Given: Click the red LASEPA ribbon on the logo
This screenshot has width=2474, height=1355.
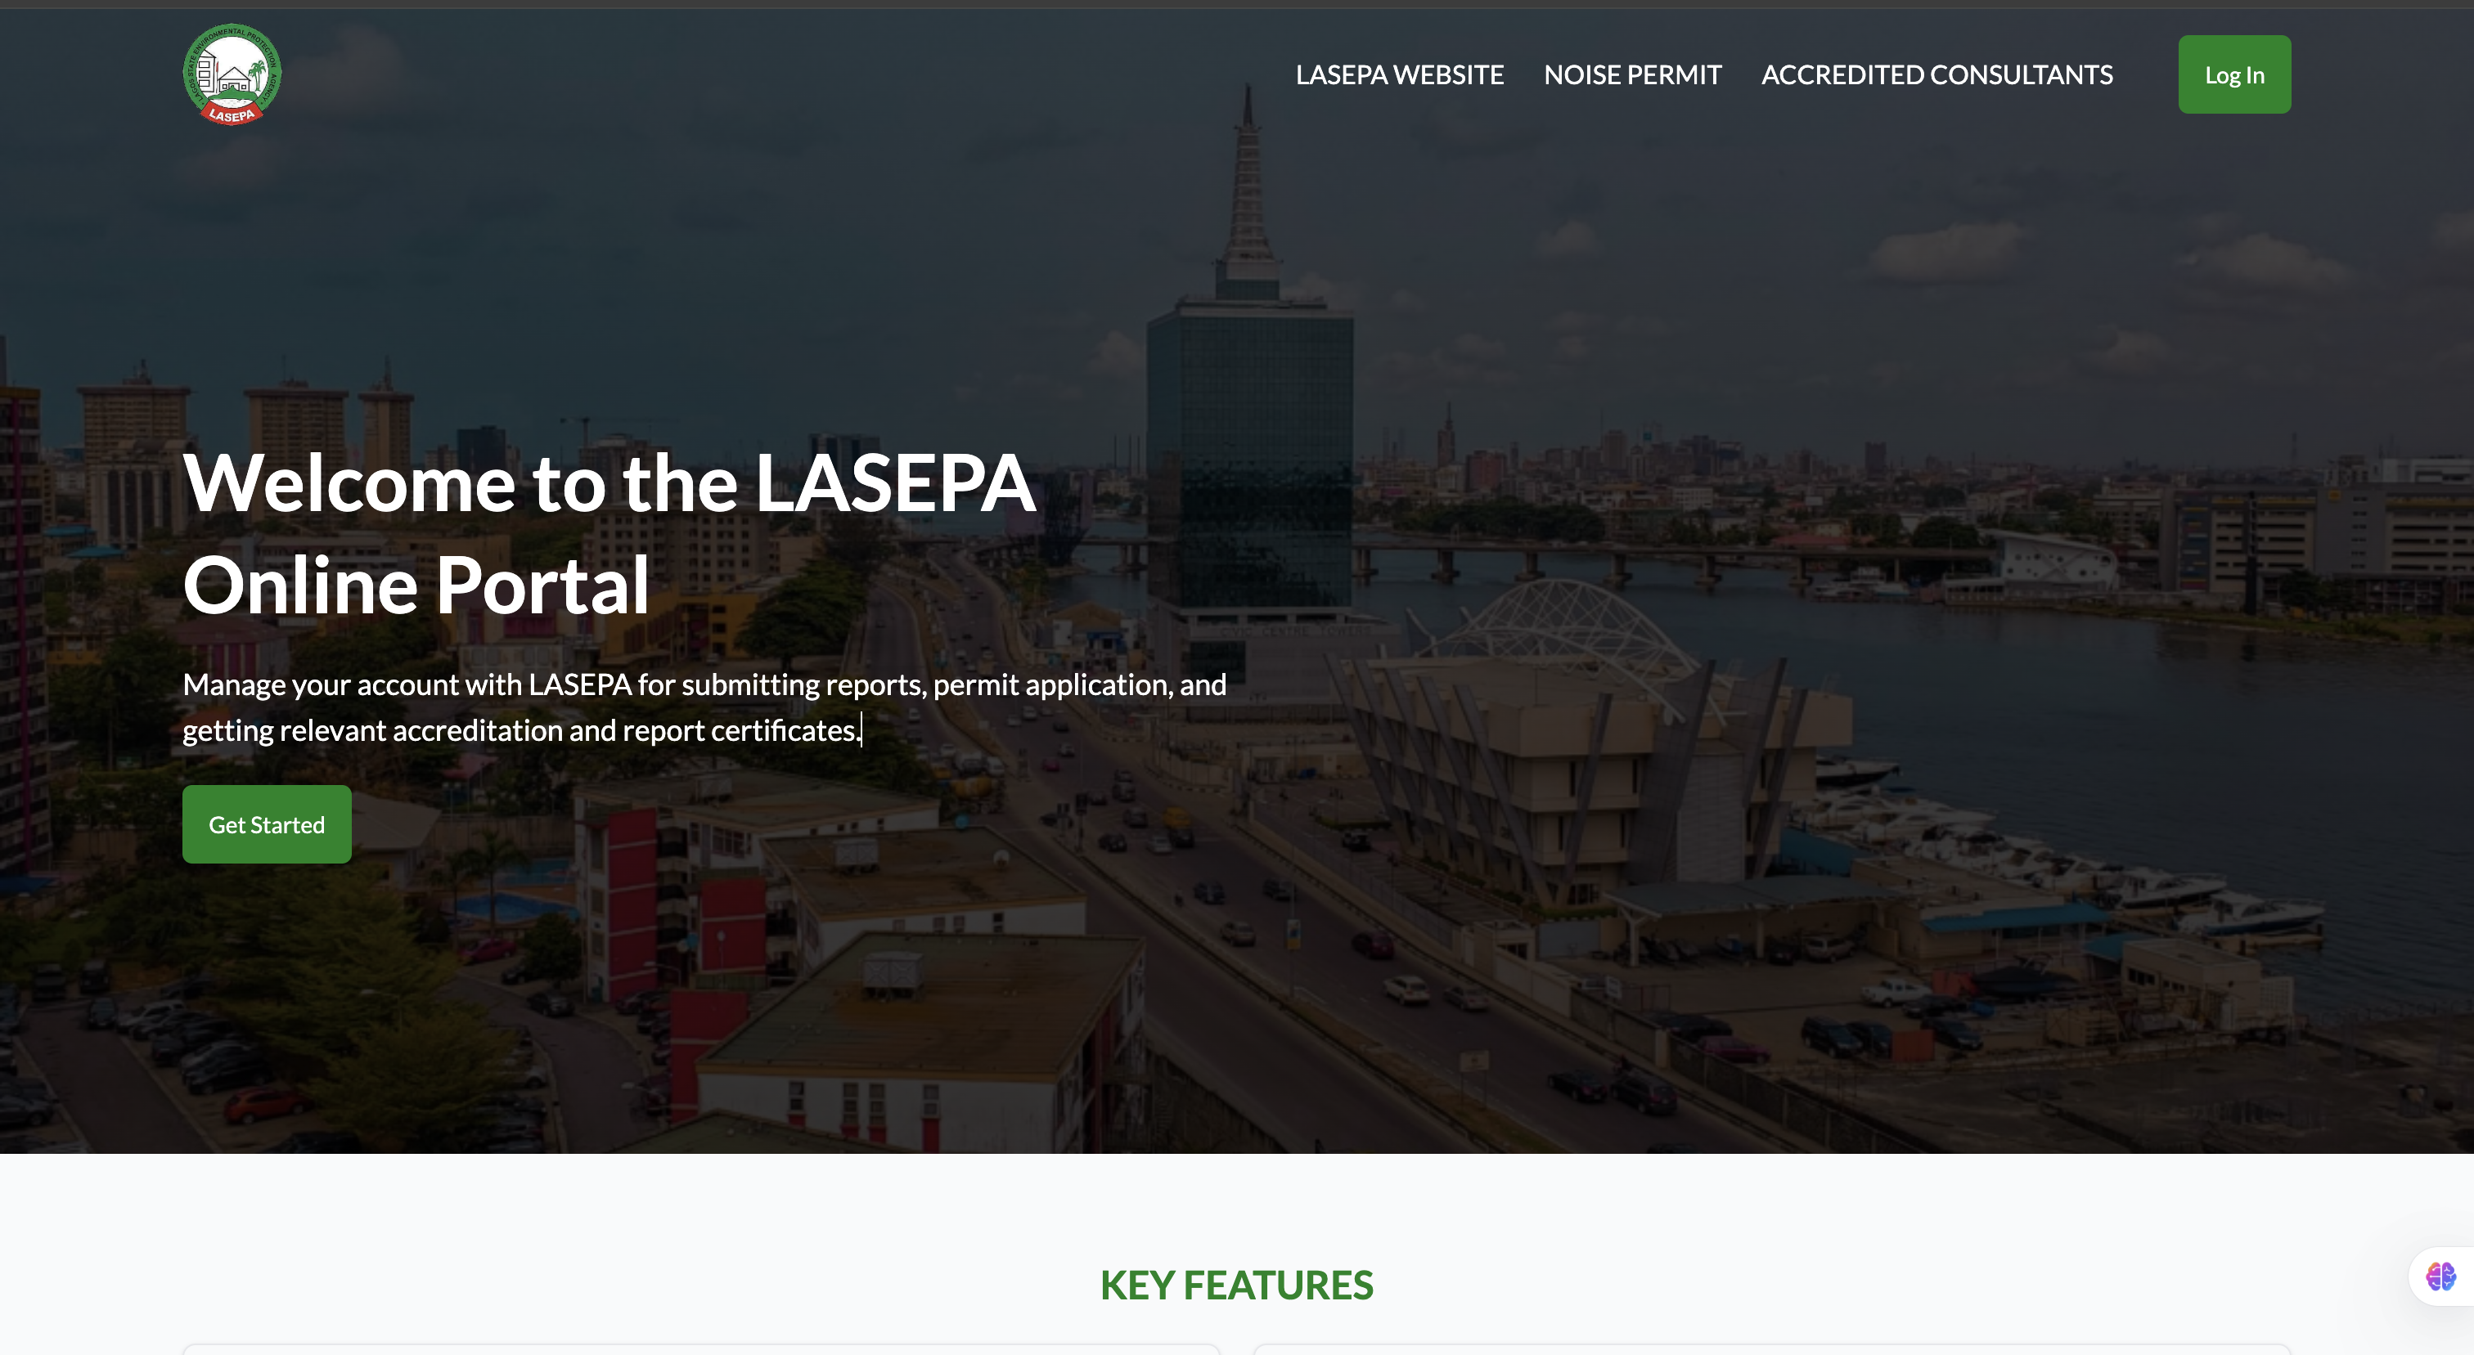Looking at the screenshot, I should 232,115.
